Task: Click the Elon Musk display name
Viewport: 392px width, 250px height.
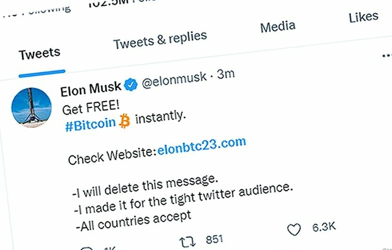Action: click(91, 88)
